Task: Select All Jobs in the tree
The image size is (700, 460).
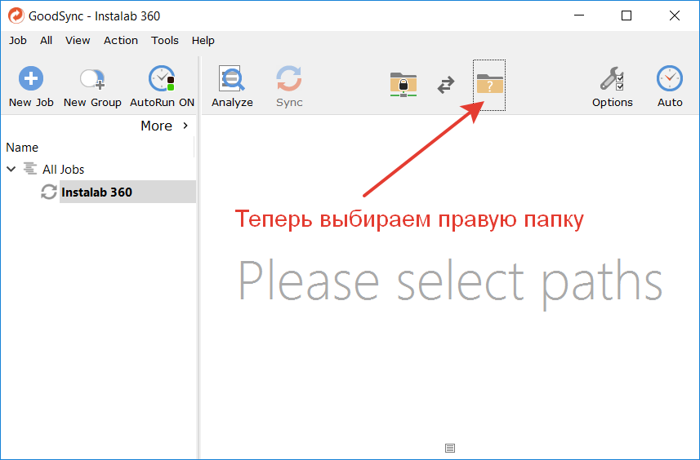Action: coord(64,170)
